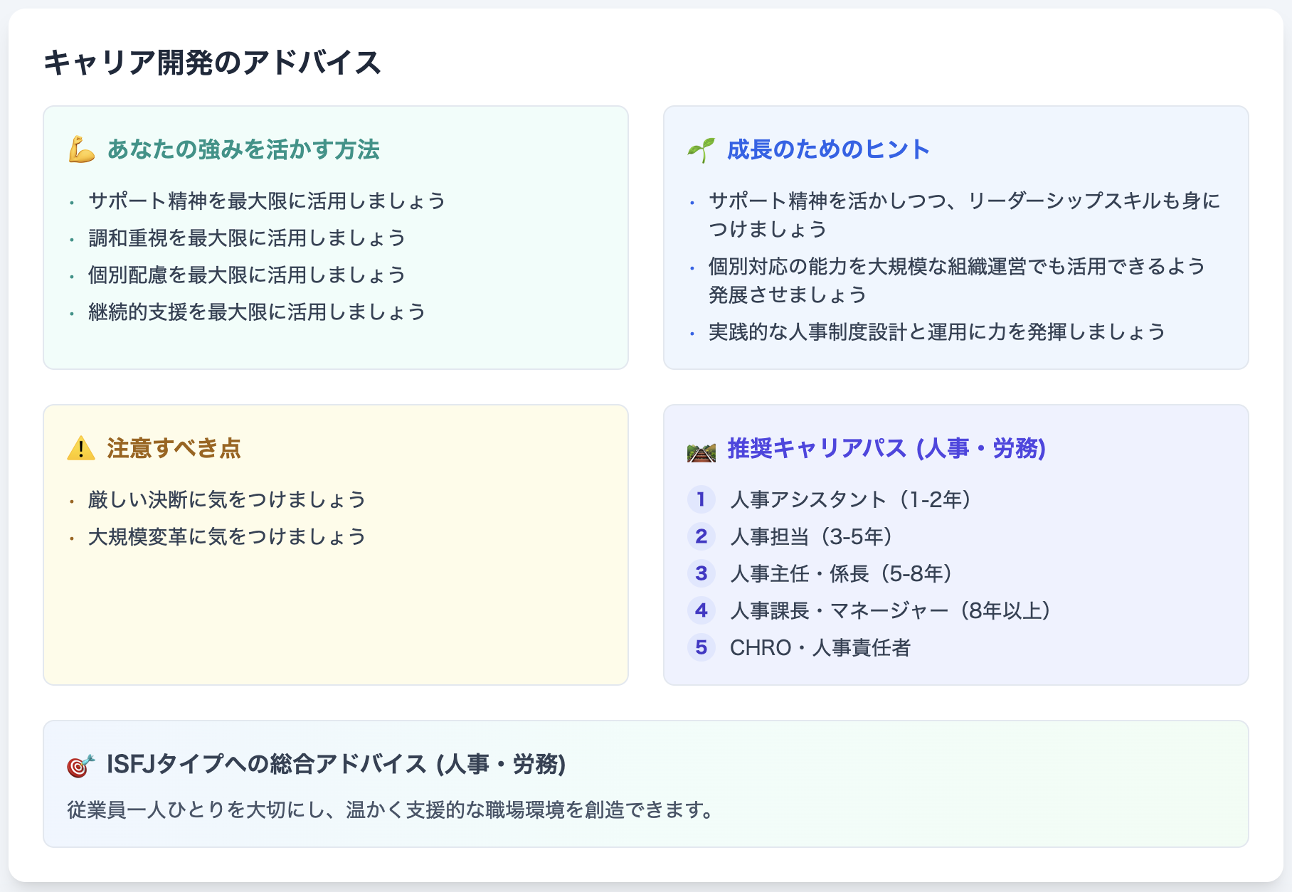Select the 推奨キャリアパス (人事・労務) heading
This screenshot has width=1292, height=892.
coord(886,449)
